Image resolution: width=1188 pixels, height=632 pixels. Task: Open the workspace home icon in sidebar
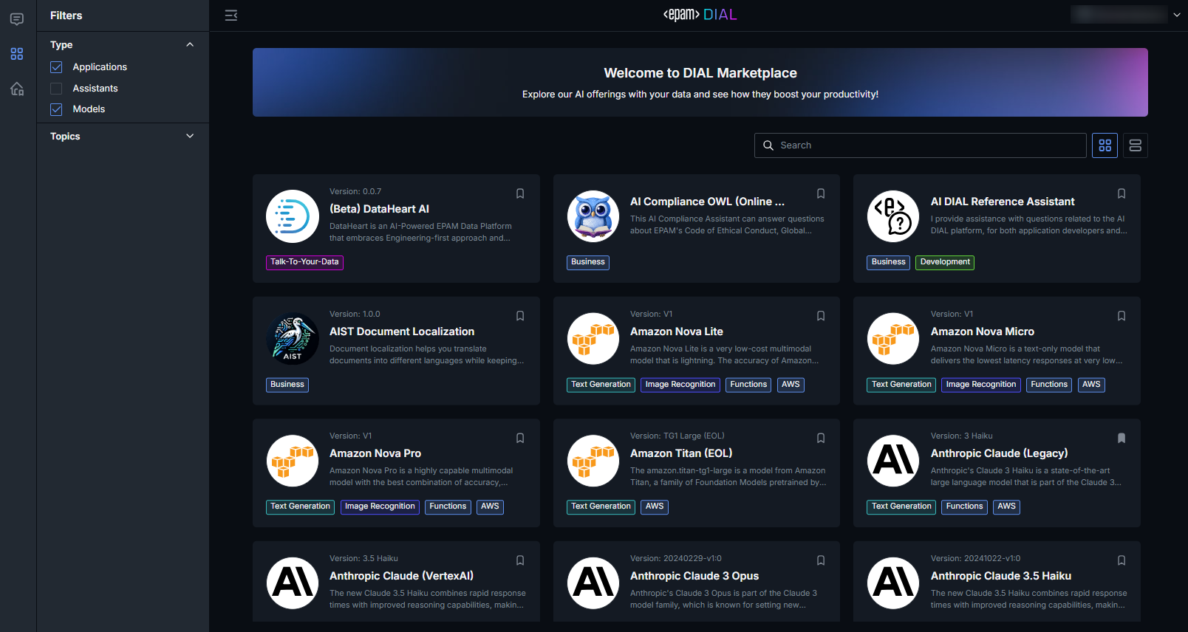click(17, 89)
